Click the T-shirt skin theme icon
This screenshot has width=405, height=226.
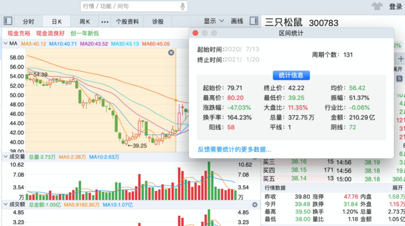click(377, 6)
